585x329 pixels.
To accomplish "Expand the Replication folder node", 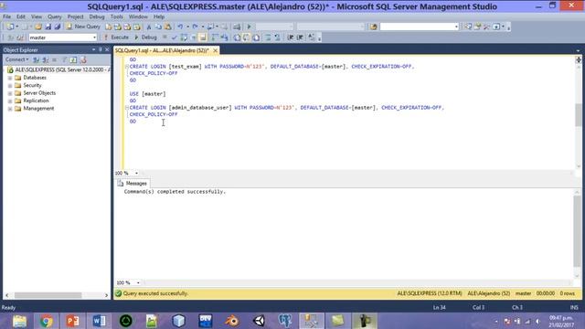I will [10, 101].
